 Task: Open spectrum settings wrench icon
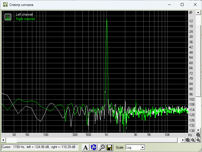[x=101, y=147]
